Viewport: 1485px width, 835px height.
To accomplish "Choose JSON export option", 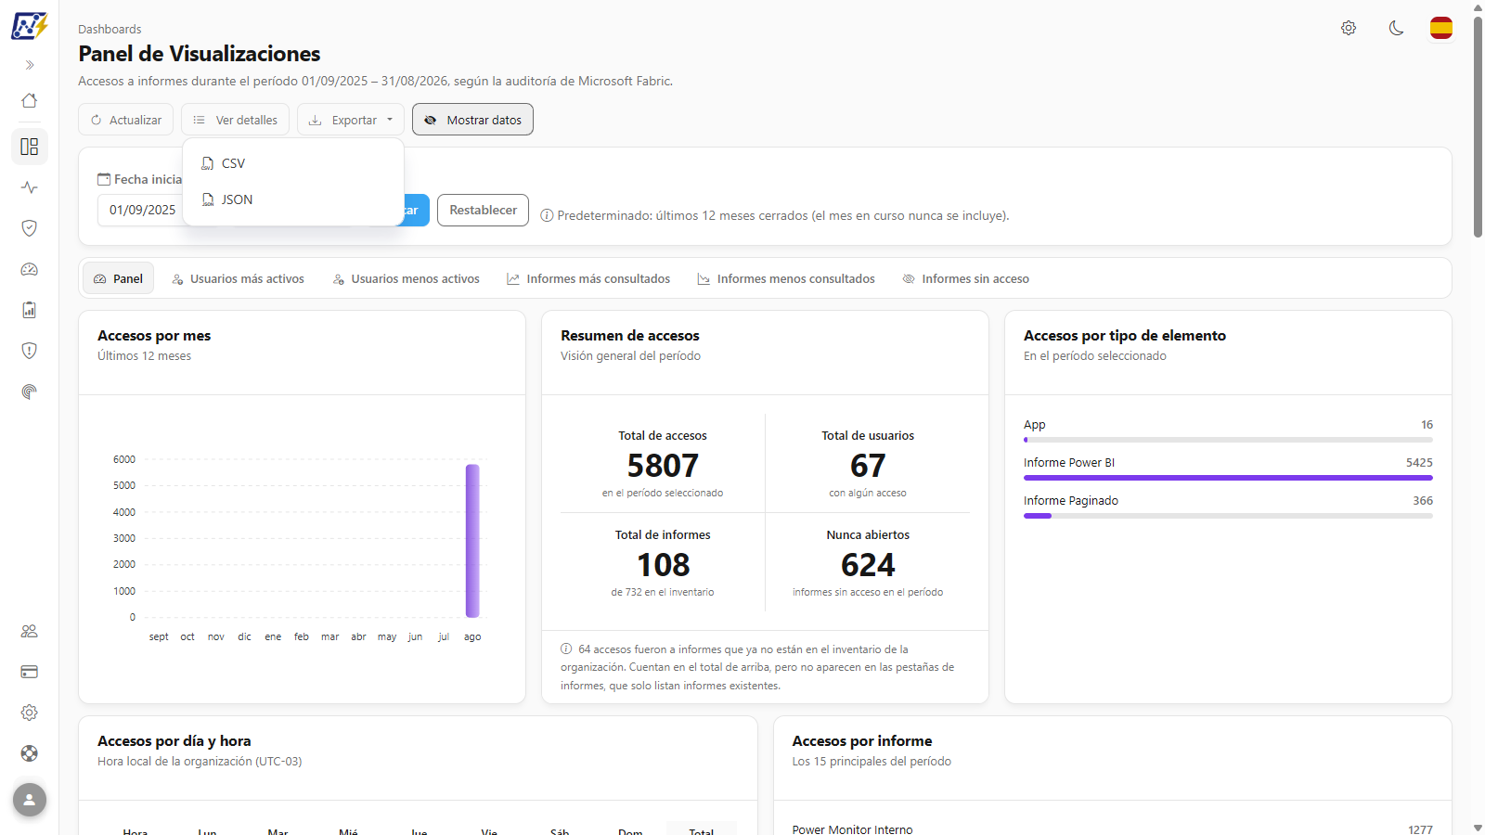I will (x=293, y=199).
